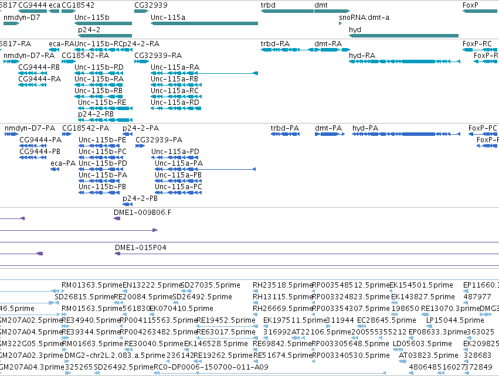The width and height of the screenshot is (499, 376).
Task: Select protein p24-2-PB label
Action: click(140, 199)
